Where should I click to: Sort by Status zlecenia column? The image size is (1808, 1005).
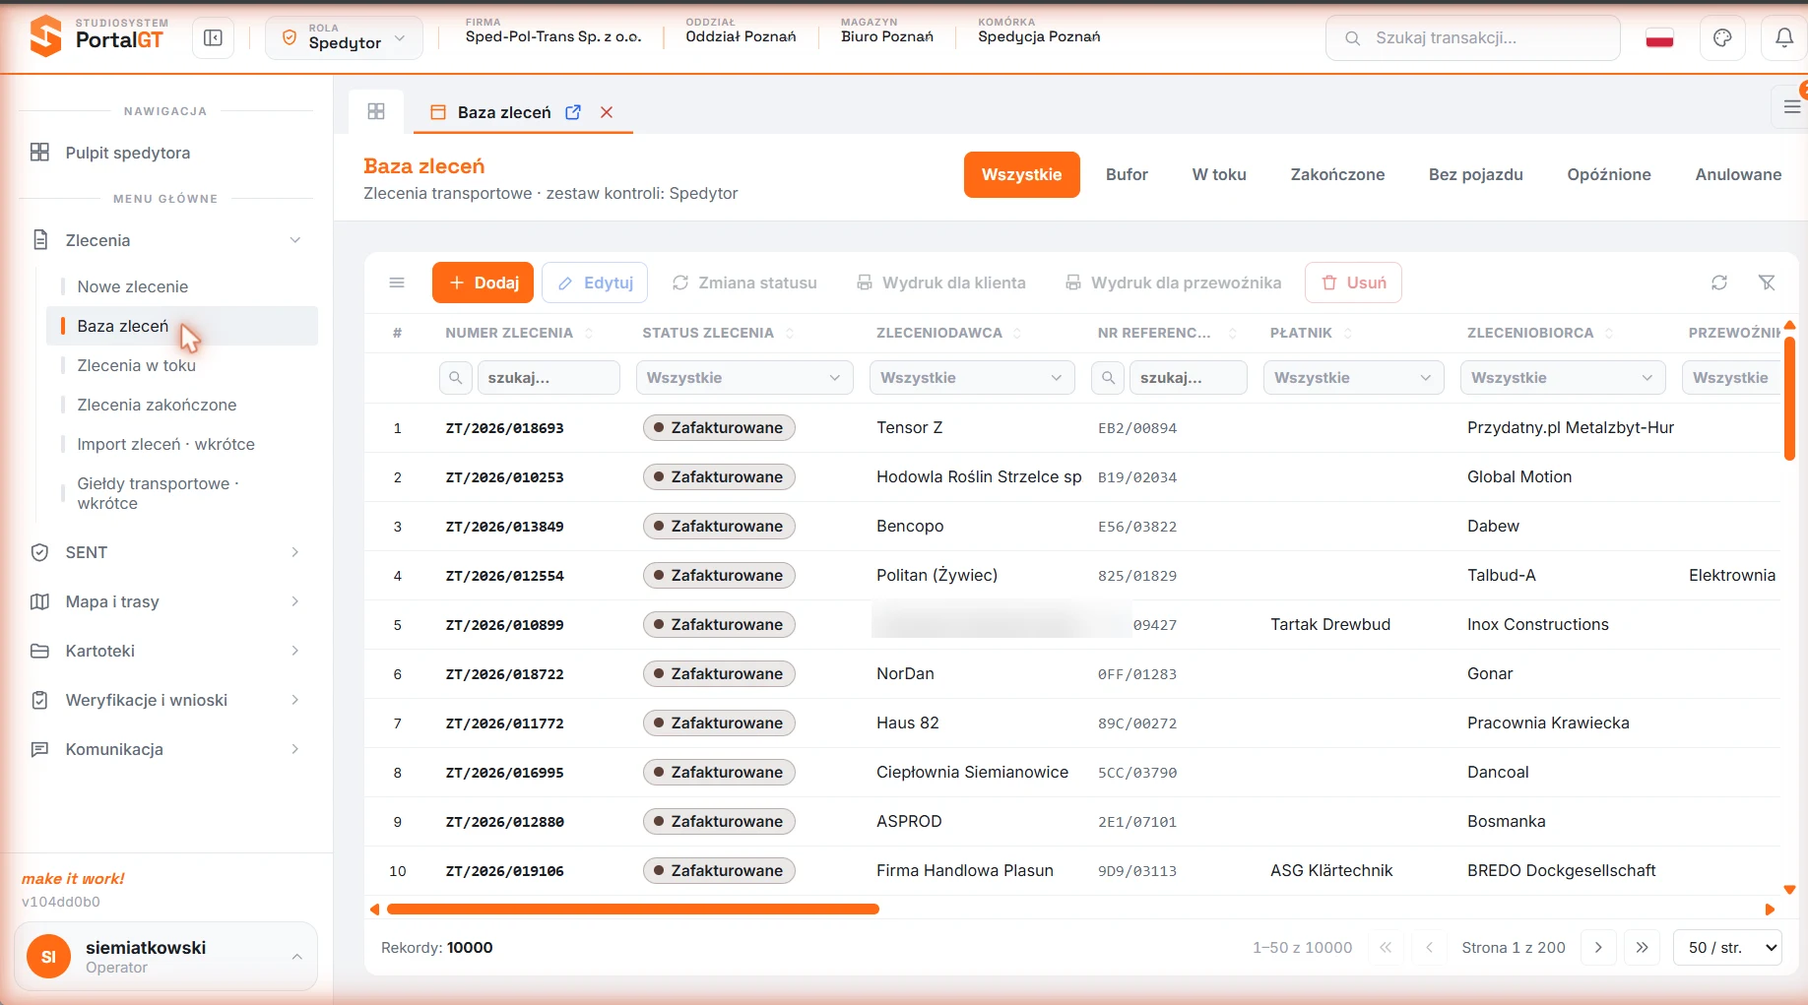(x=790, y=334)
